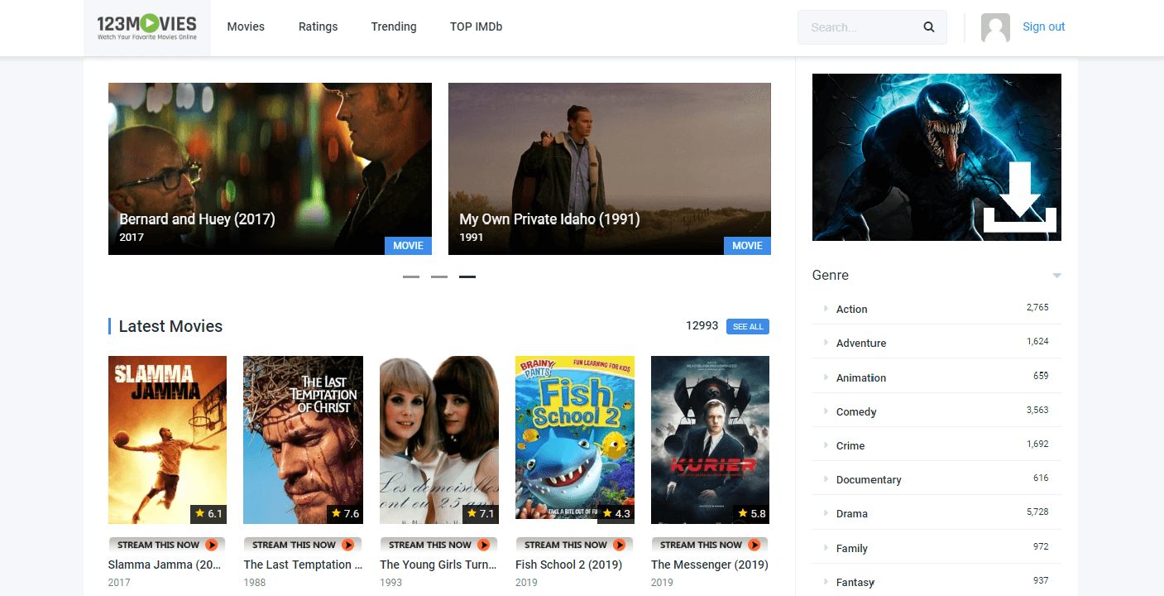This screenshot has height=596, width=1164.
Task: Click the 4.3 star rating badge
Action: (x=616, y=514)
